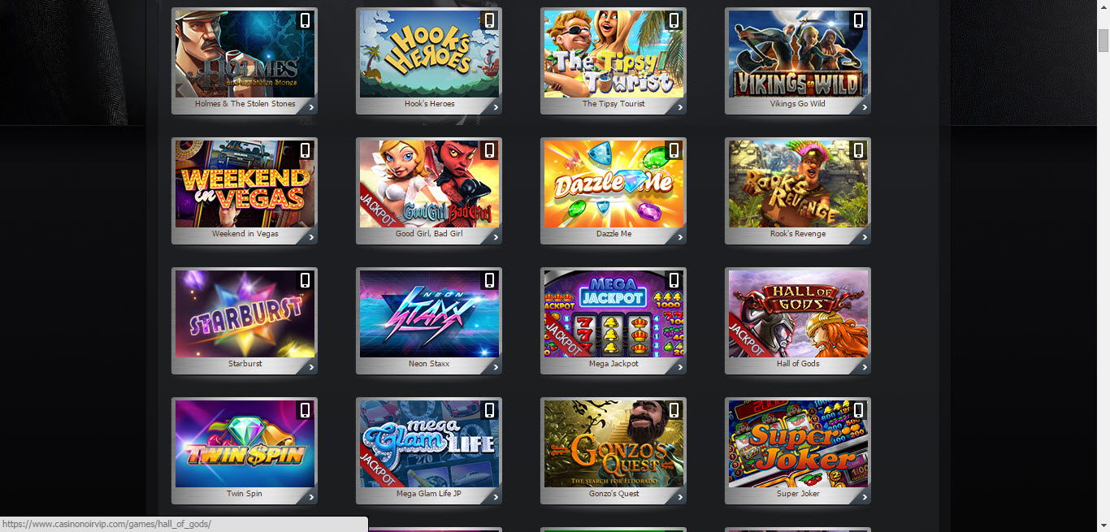Click the mobile icon on Hook's Heroes tile
The image size is (1110, 532).
(490, 20)
